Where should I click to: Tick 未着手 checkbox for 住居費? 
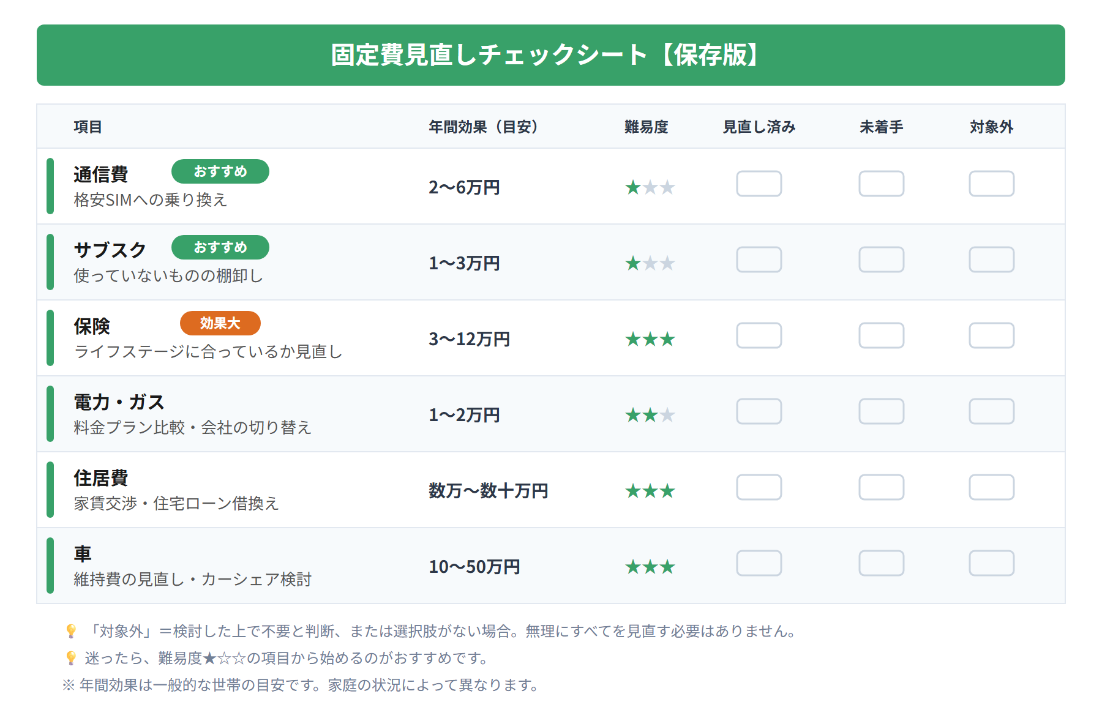881,487
